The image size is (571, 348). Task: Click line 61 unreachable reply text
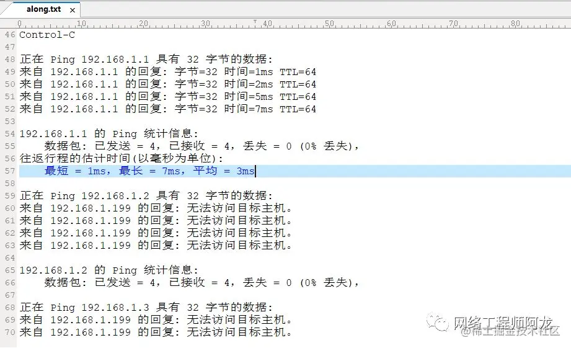pos(156,220)
